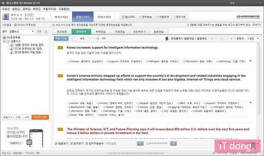The width and height of the screenshot is (264, 156).
Task: Open the 유틸리티 menu
Action: (x=50, y=9)
